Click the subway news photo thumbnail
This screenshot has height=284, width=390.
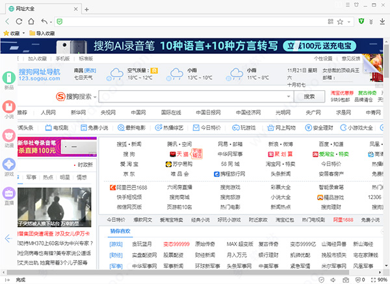coord(54,207)
